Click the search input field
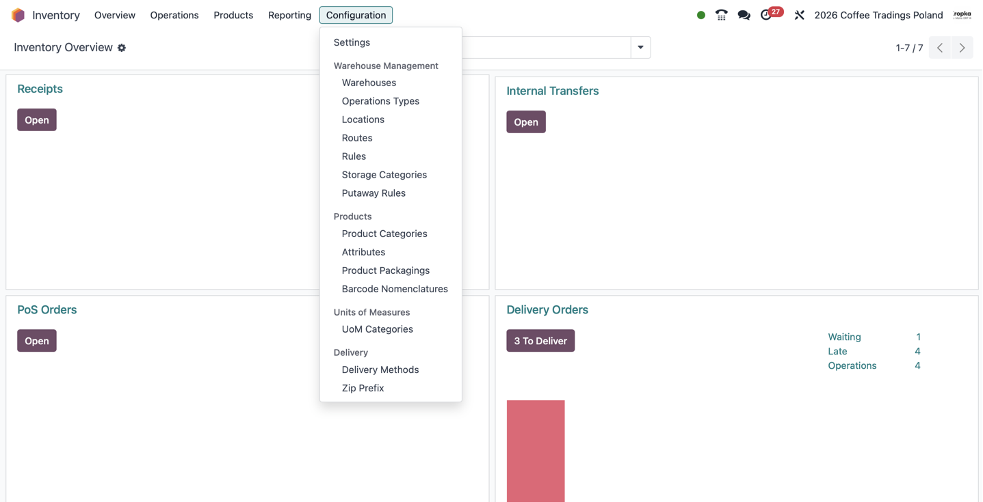The image size is (983, 502). [x=546, y=48]
